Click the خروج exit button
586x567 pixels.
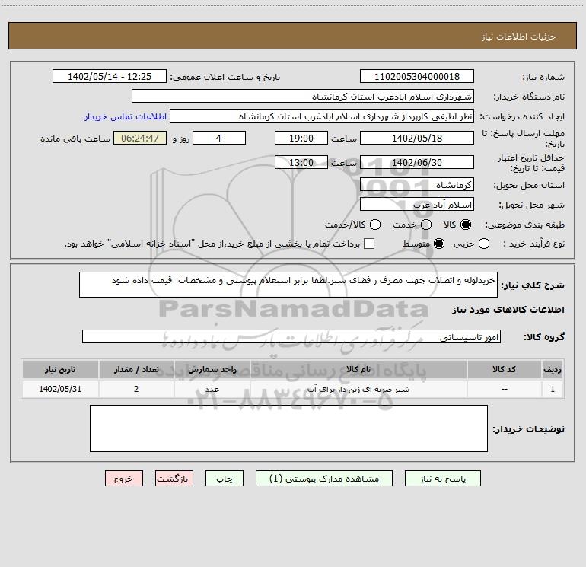coord(124,479)
